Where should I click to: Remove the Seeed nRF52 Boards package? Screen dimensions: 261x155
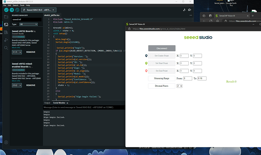tap(31, 52)
